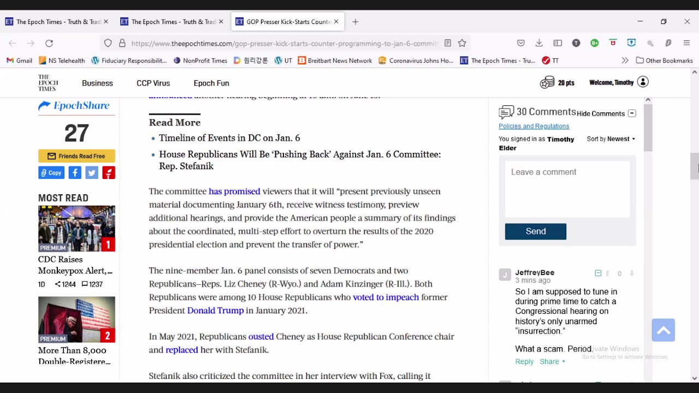Open the Gmail bookmark
699x393 pixels.
pos(19,61)
